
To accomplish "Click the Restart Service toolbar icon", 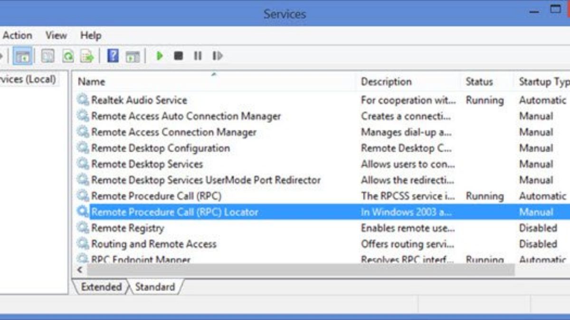I will point(217,56).
